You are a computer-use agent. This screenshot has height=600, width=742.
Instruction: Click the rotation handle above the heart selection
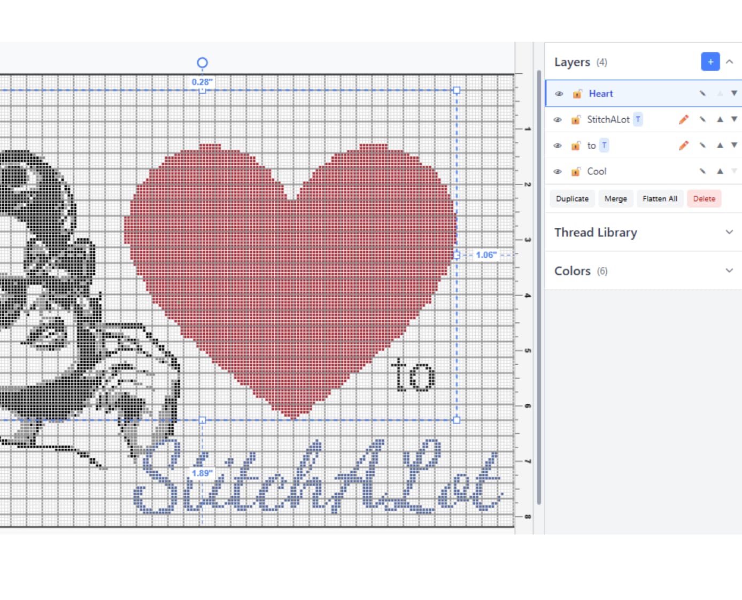(202, 63)
